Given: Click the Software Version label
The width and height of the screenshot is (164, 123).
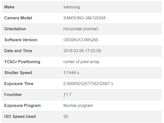Looking at the screenshot, I should [x=21, y=40].
